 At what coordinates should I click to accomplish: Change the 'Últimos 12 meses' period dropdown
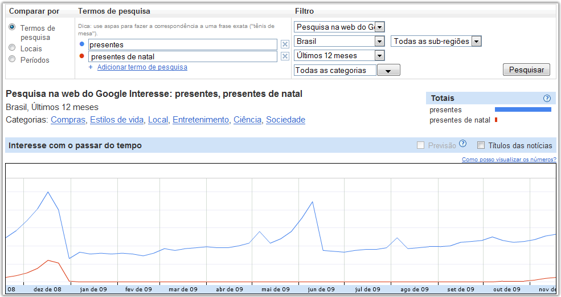pos(379,55)
